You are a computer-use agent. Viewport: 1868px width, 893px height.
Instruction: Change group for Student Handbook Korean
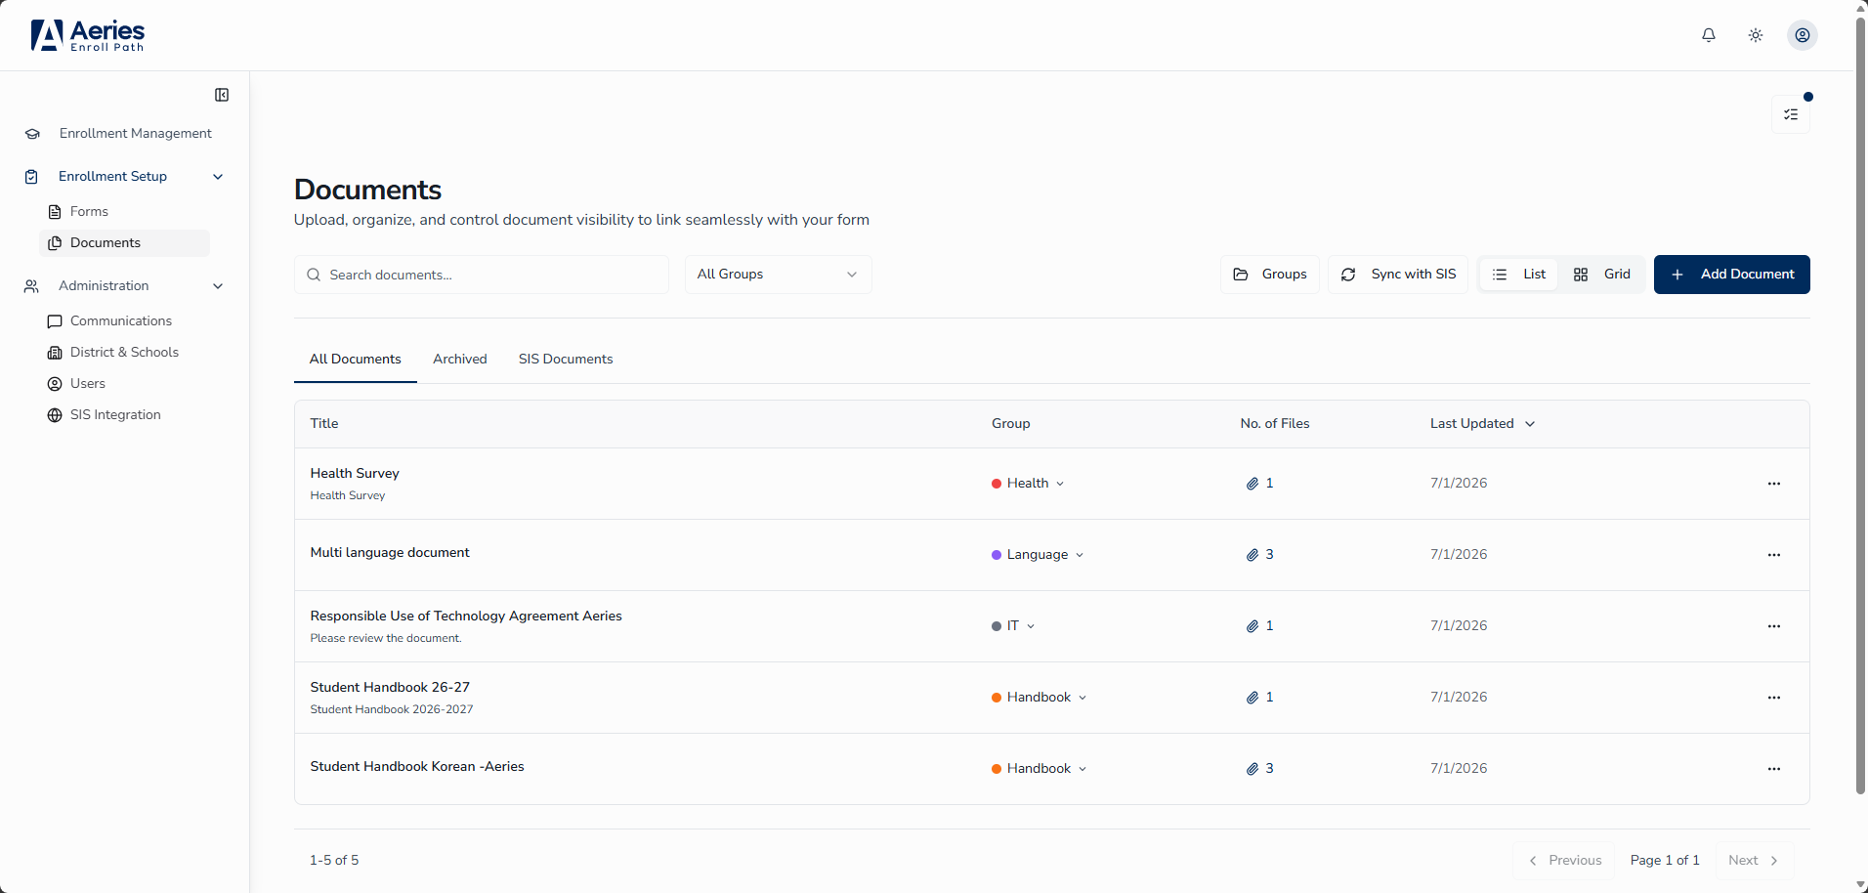tap(1040, 769)
